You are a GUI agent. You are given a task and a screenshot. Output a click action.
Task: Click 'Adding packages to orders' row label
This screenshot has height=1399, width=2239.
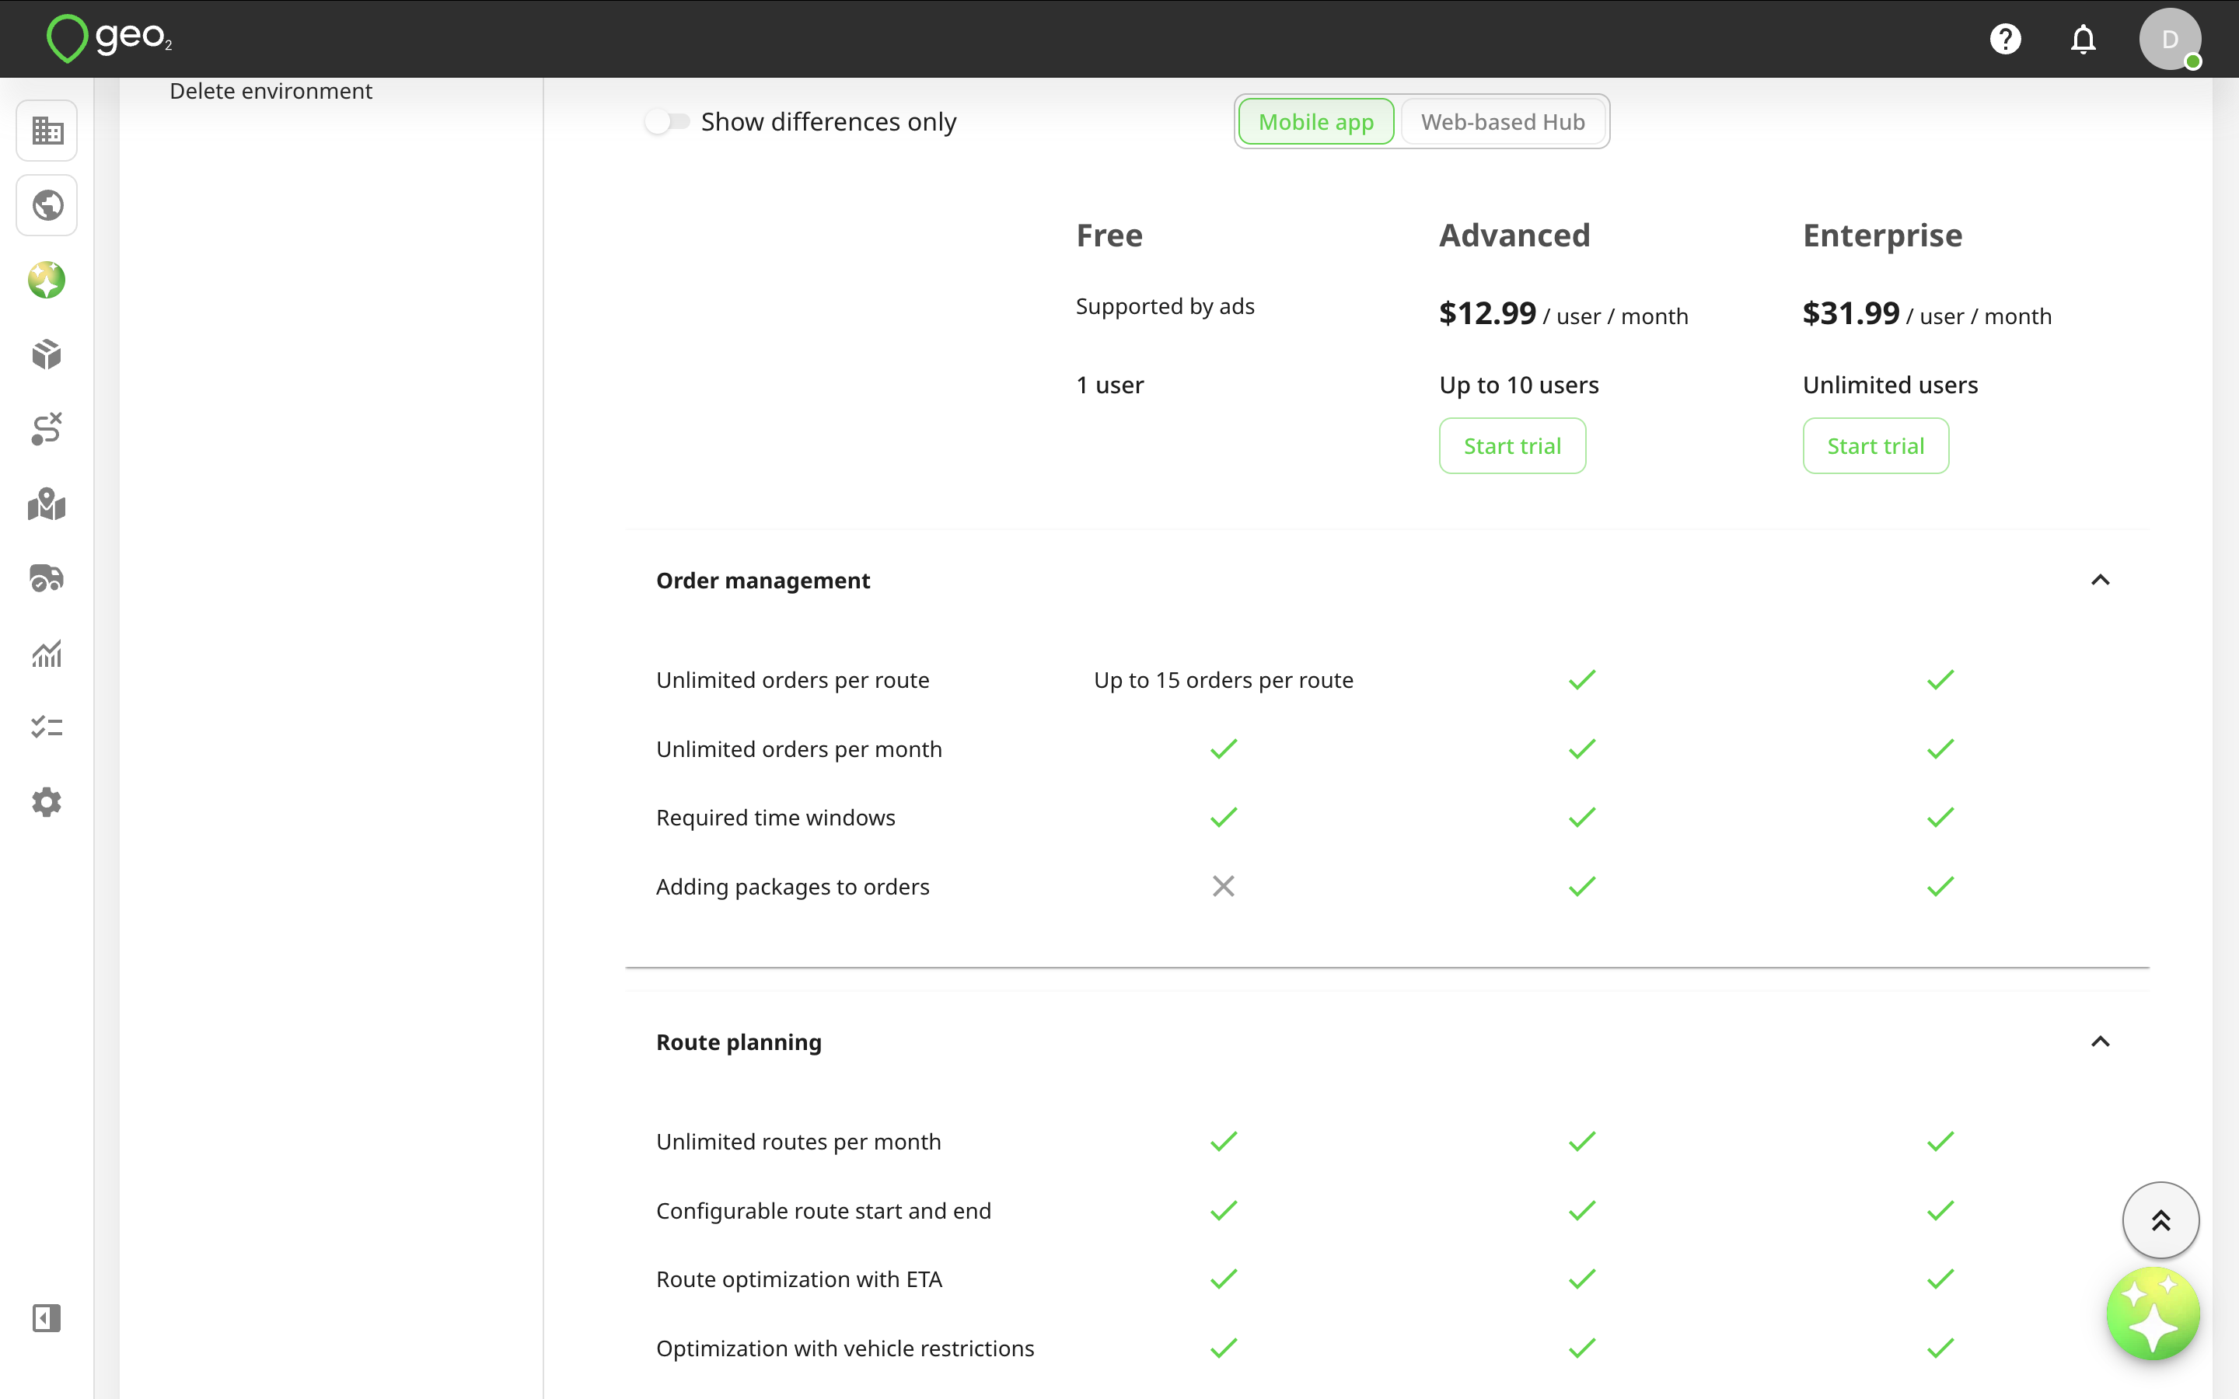click(x=793, y=886)
